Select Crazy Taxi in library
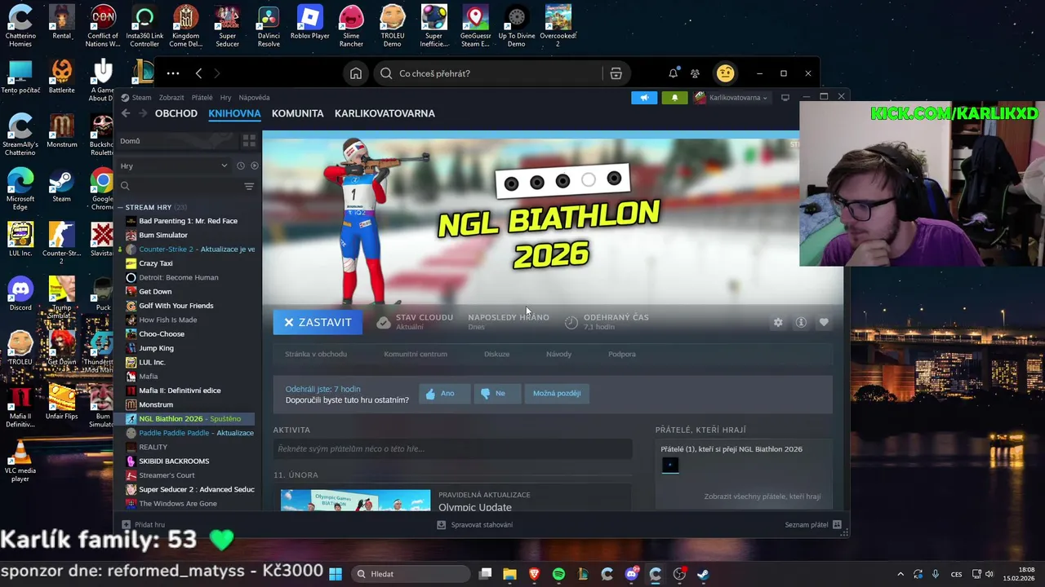Screen dimensions: 1045x587 click(x=155, y=263)
